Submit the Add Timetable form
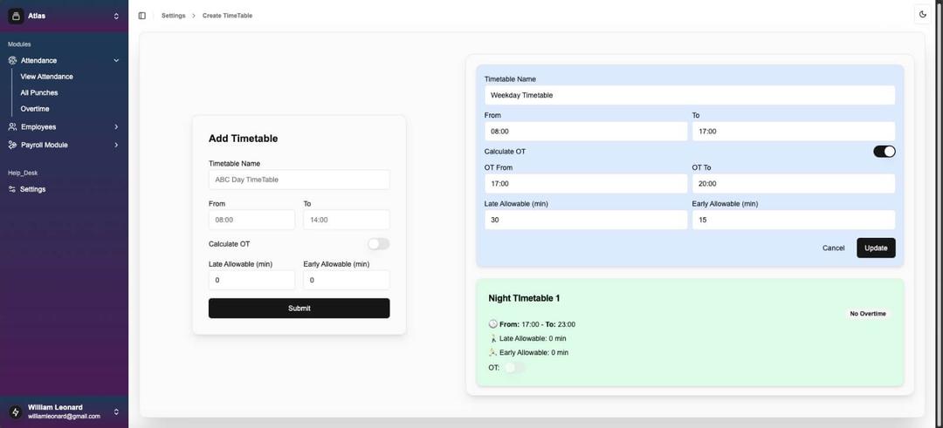This screenshot has width=943, height=428. pos(299,308)
